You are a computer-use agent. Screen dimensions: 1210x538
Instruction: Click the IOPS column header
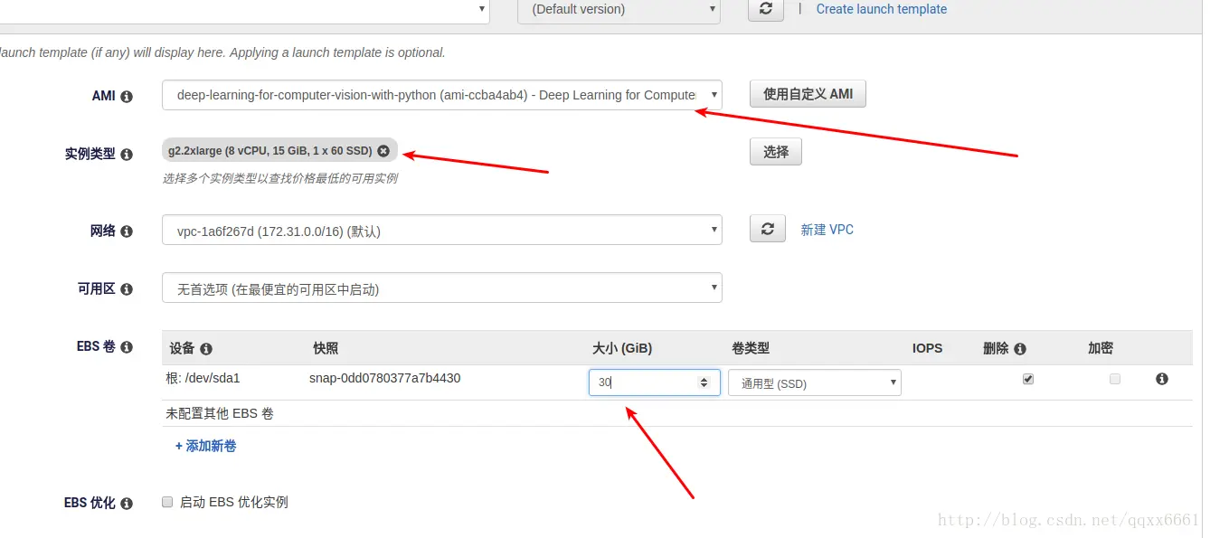click(x=928, y=348)
